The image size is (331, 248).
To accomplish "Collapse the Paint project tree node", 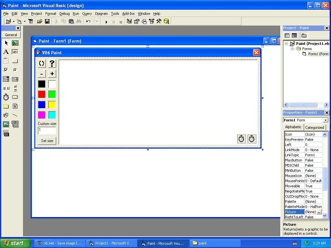I will point(286,44).
